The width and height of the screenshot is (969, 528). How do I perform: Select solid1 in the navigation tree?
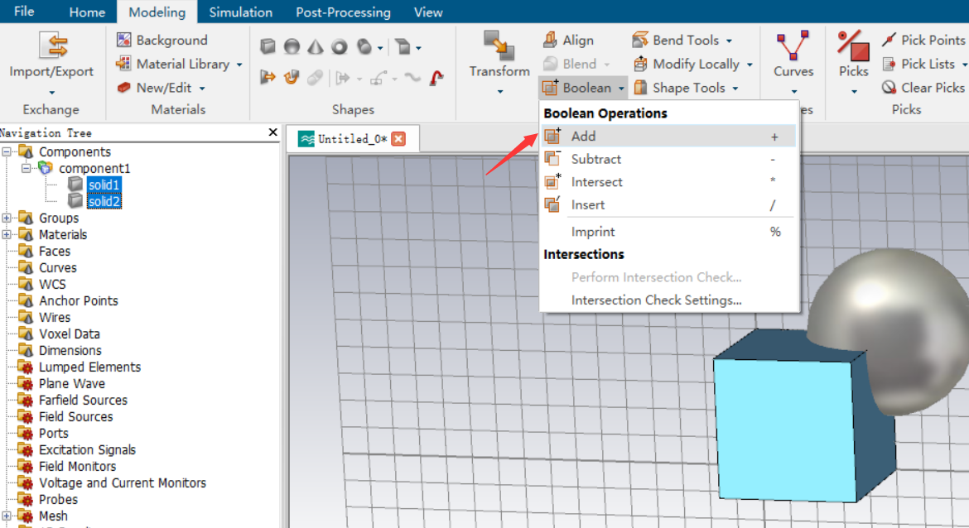point(104,185)
